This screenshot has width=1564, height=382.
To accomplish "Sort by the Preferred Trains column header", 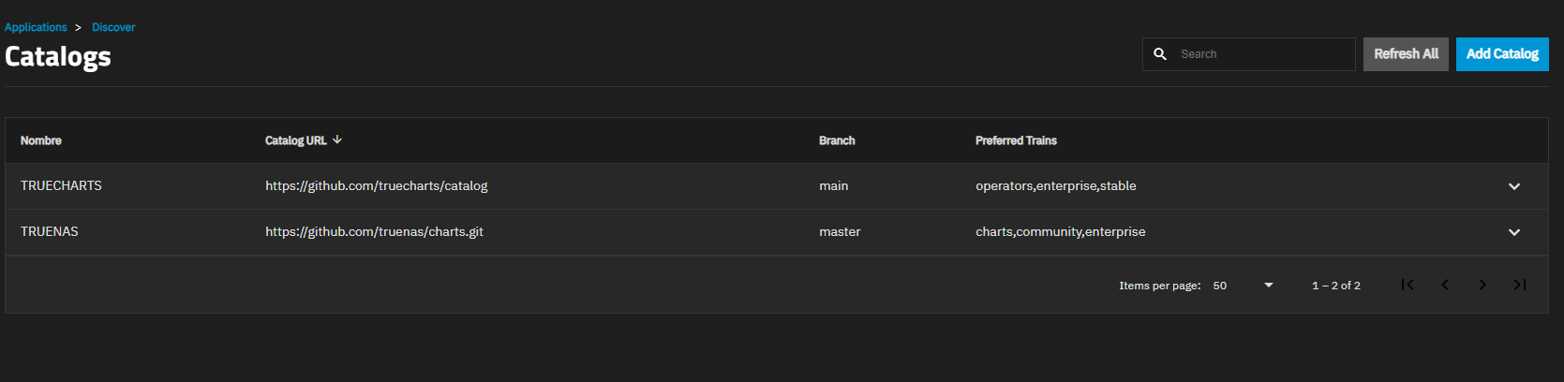I will click(x=1016, y=140).
